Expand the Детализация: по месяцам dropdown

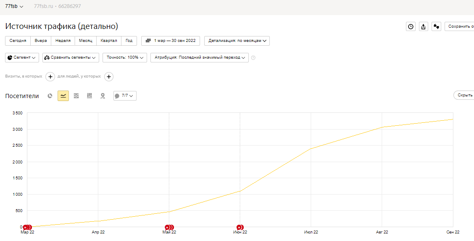click(x=237, y=41)
